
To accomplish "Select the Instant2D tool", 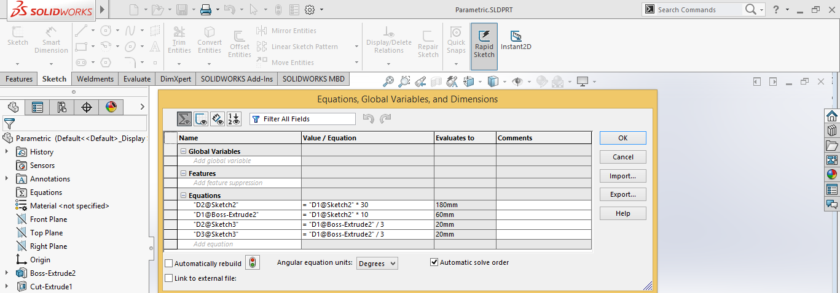I will (516, 40).
